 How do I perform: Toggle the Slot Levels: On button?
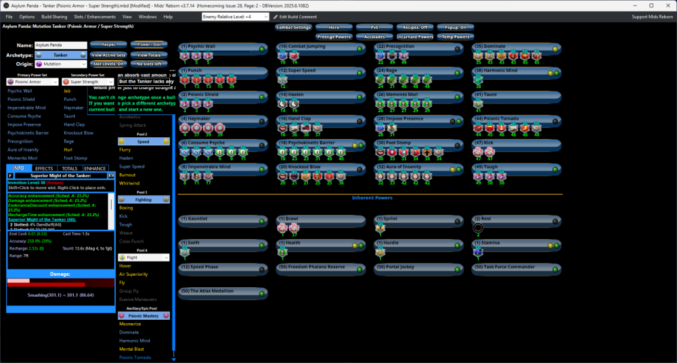point(108,64)
